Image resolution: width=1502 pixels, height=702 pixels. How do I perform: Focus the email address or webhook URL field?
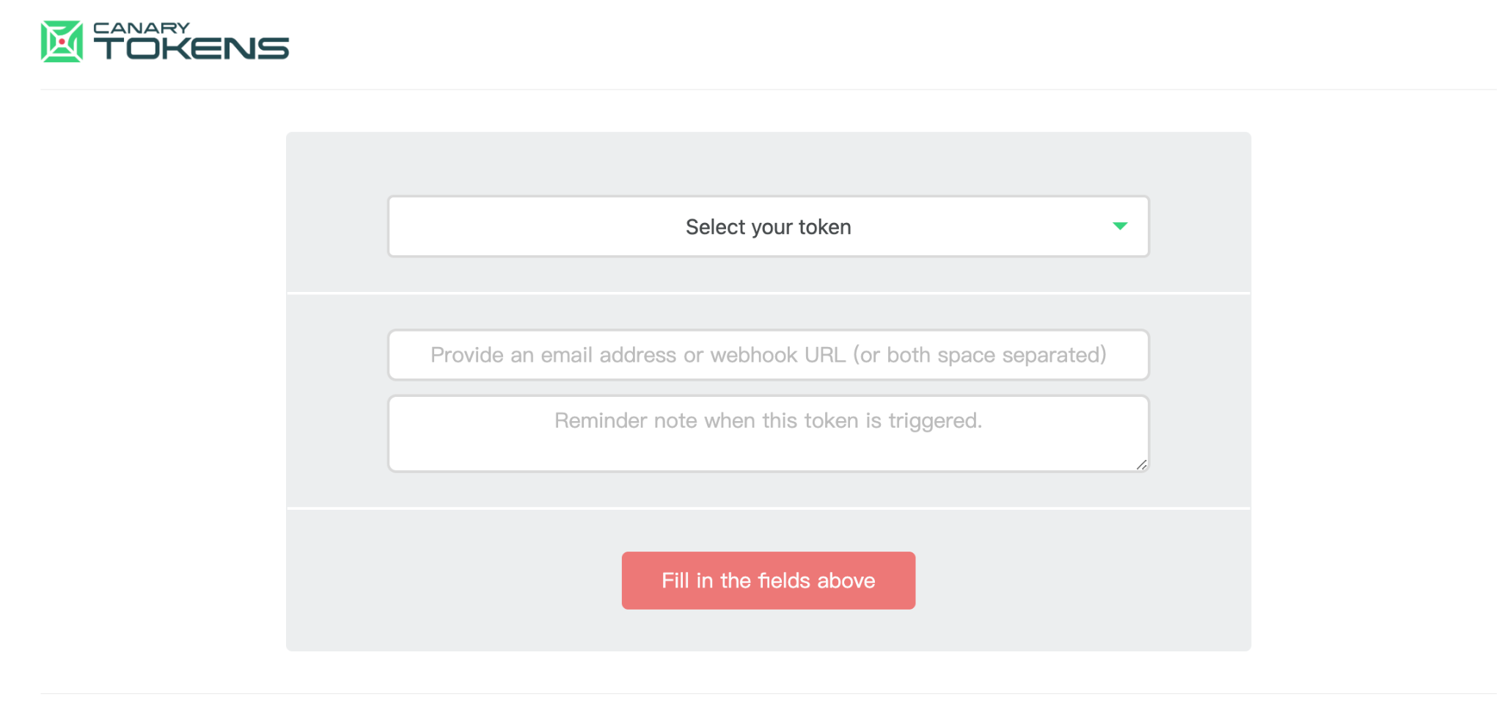(x=768, y=355)
